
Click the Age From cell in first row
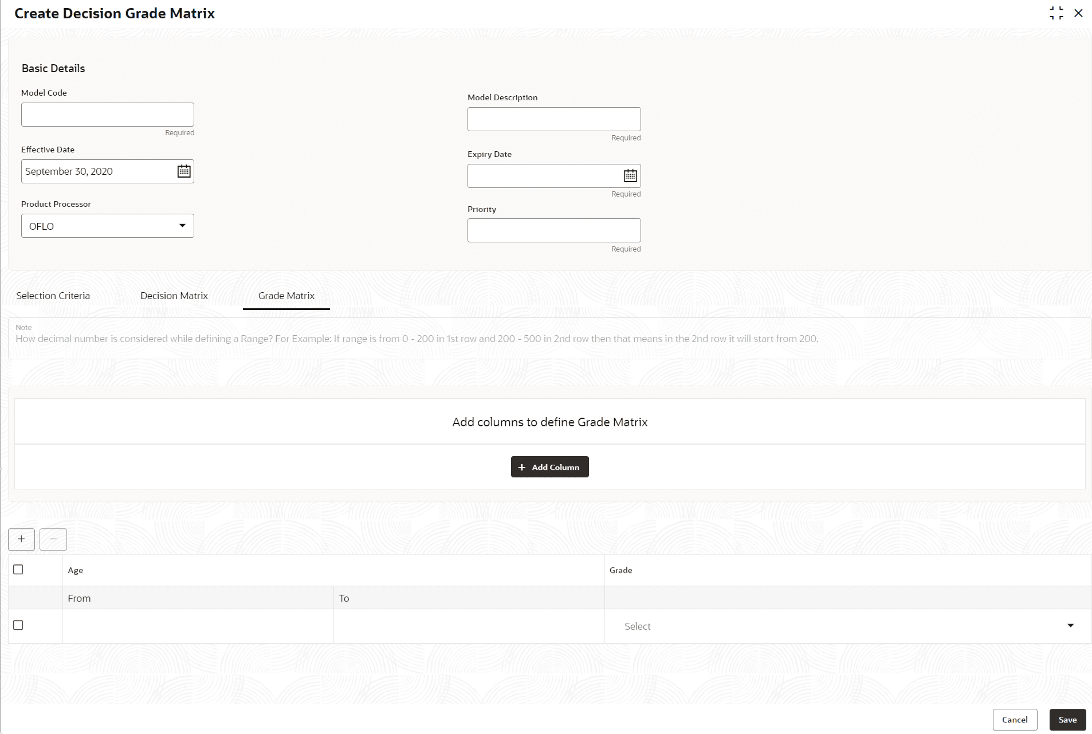pos(198,626)
